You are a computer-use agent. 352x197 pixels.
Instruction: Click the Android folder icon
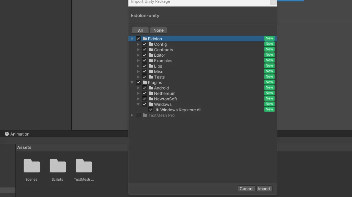[151, 88]
